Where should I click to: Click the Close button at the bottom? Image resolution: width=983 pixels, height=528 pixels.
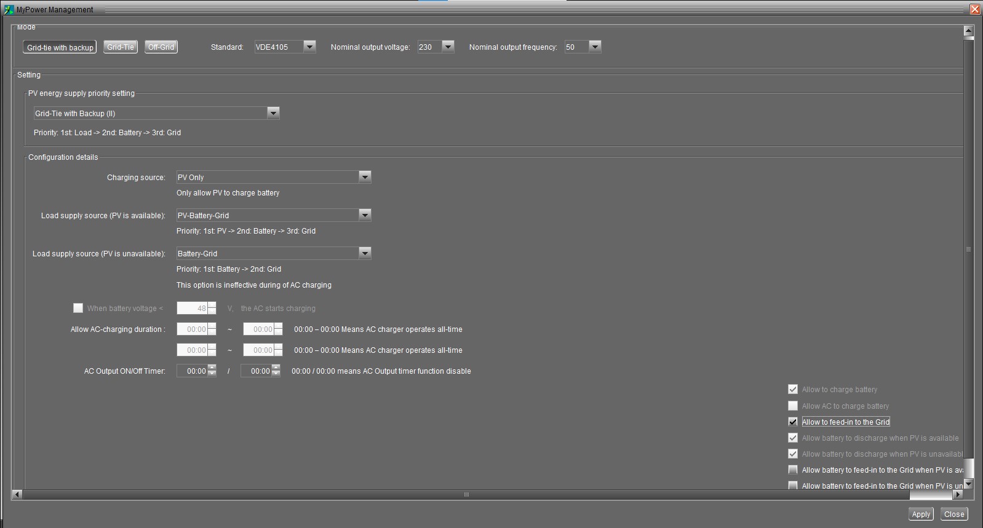(x=954, y=514)
